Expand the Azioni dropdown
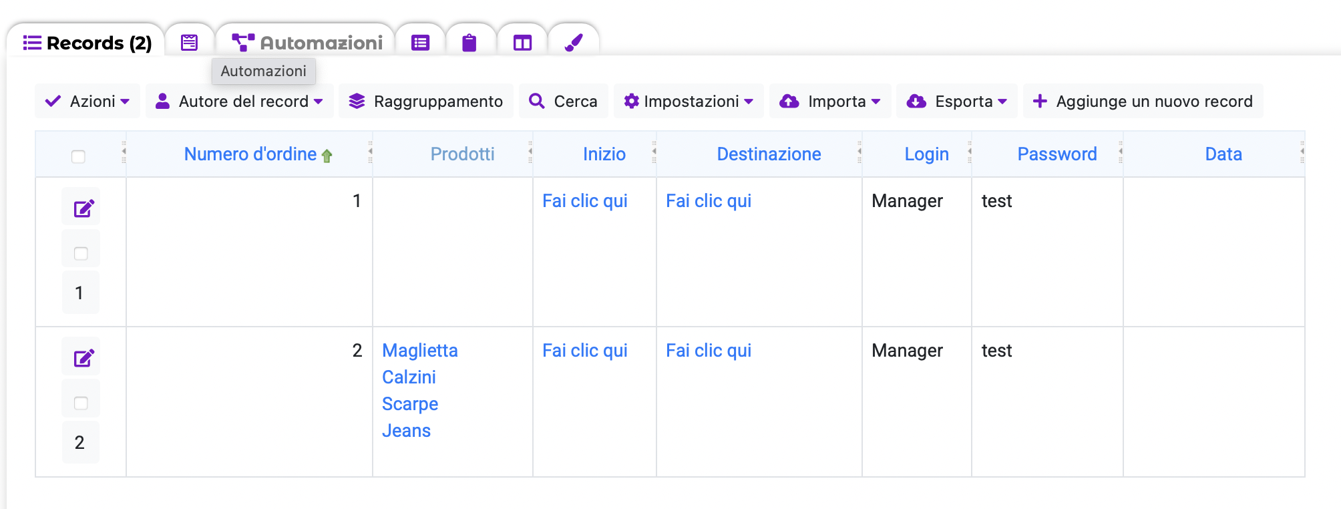1341x509 pixels. (x=87, y=101)
